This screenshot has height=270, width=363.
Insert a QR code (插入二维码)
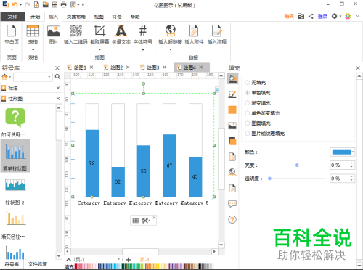pos(76,35)
